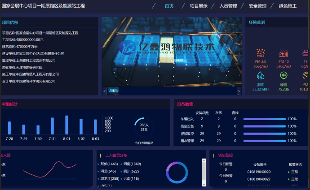This screenshot has width=310, height=190.
Task: Click the 938人 21% attendance ring
Action: pyautogui.click(x=144, y=127)
